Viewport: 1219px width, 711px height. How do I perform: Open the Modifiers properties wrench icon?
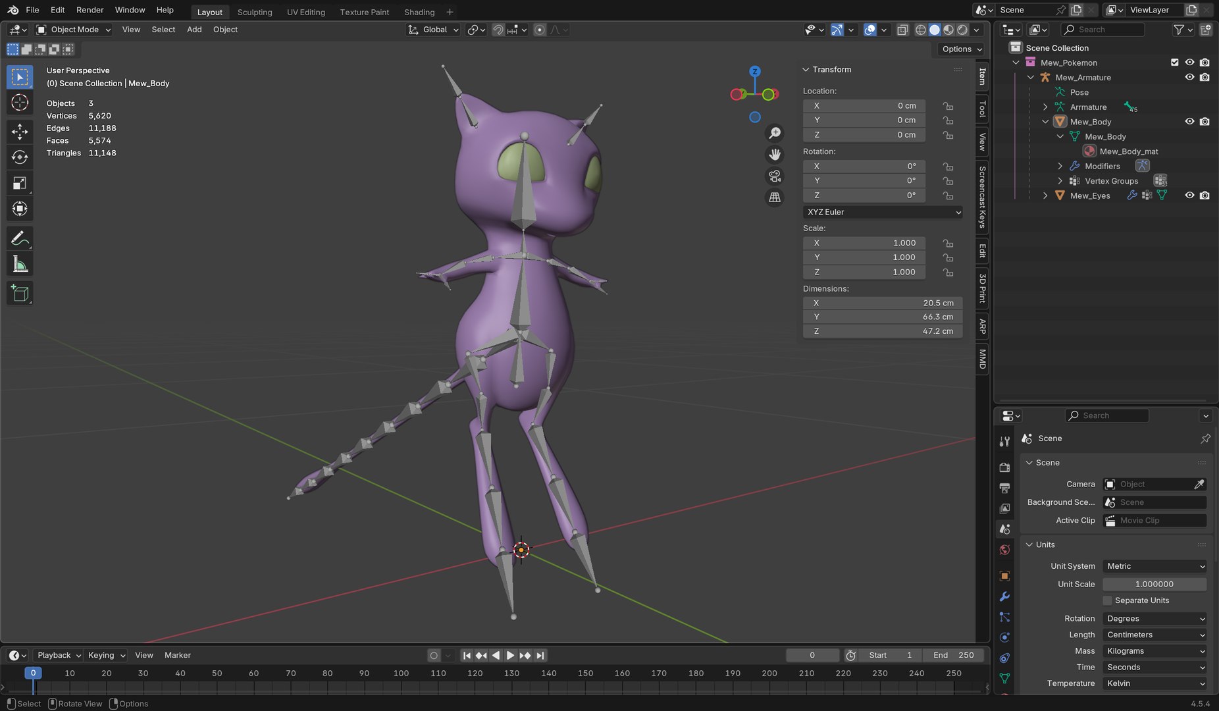pos(1004,596)
